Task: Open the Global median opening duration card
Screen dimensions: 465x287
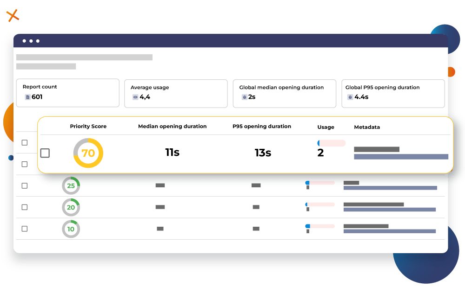Action: [x=285, y=93]
